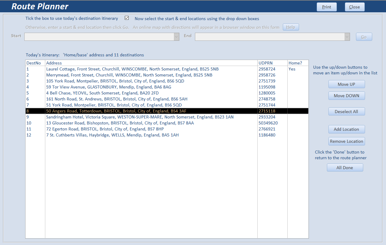Click UDPRN value 1186480
The width and height of the screenshot is (386, 245).
[x=267, y=135]
